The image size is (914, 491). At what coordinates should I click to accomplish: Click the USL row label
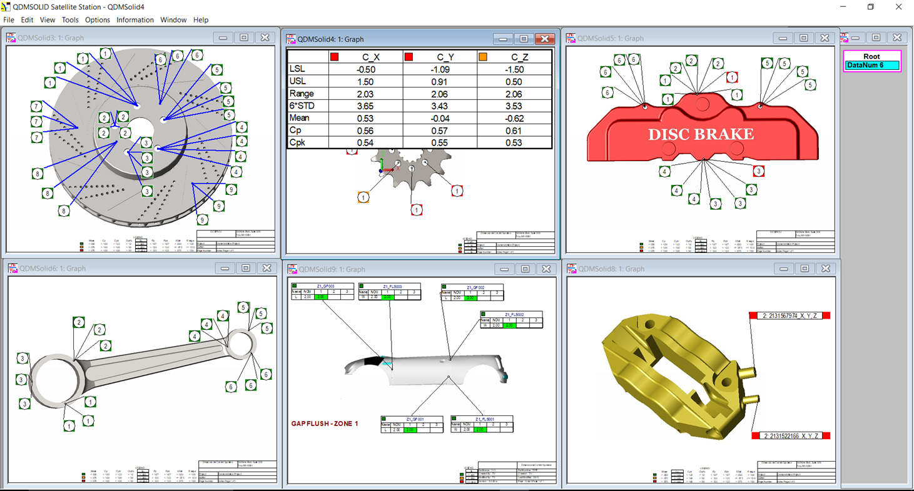[298, 81]
